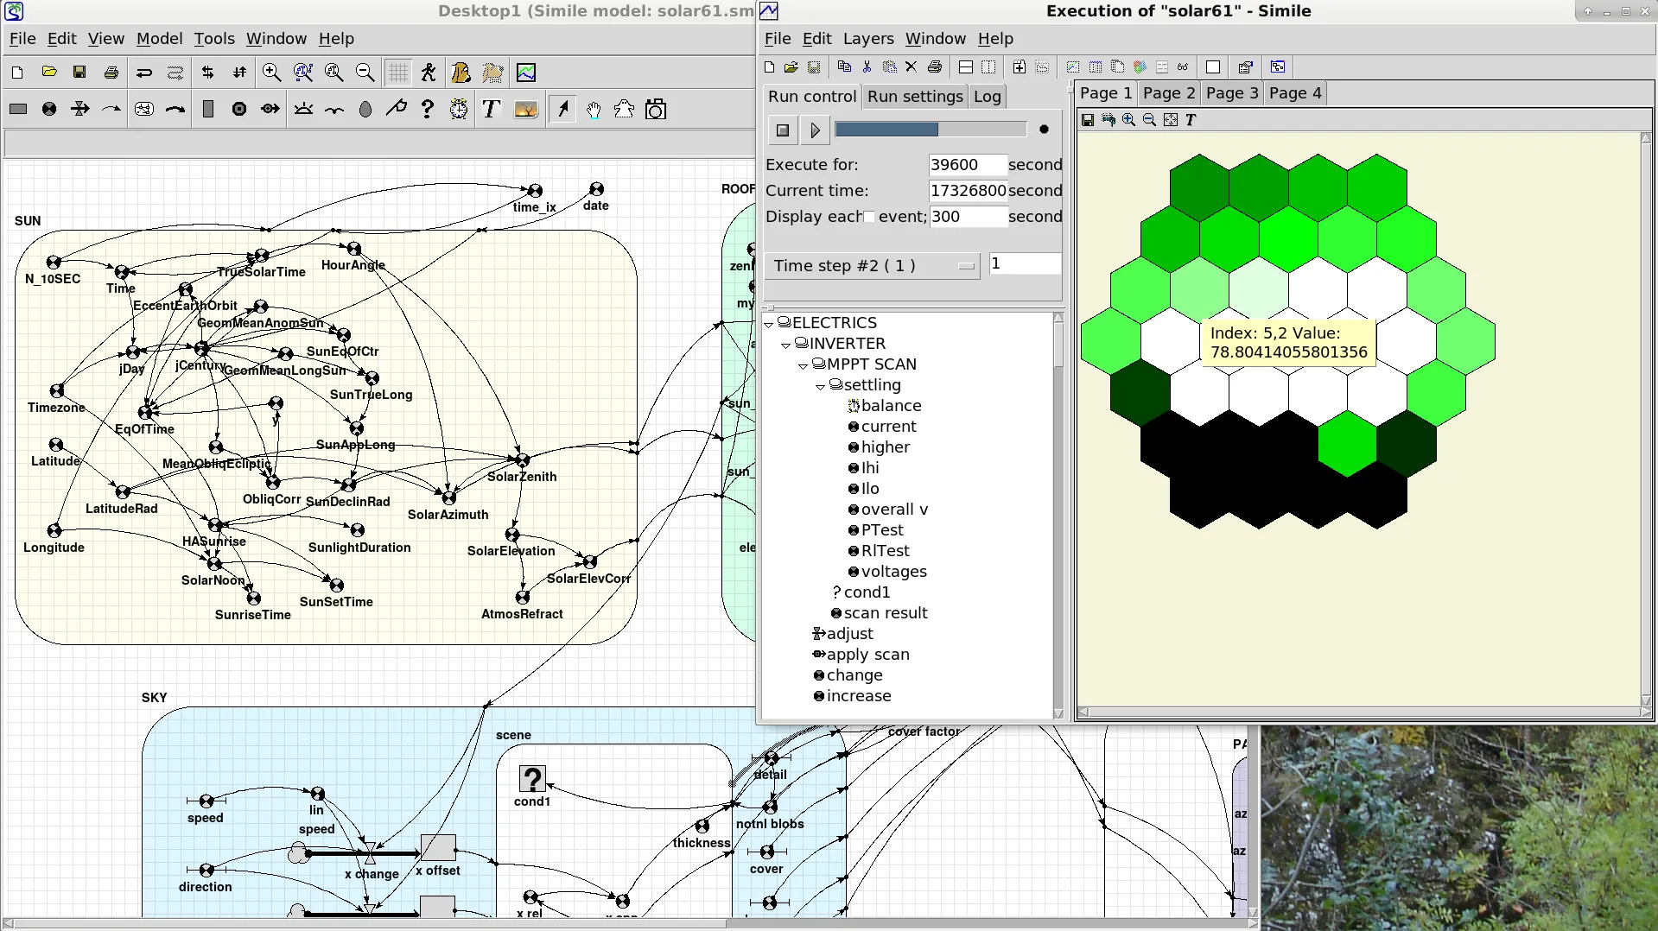This screenshot has width=1658, height=931.
Task: Collapse the INVERTER tree branch
Action: click(786, 344)
